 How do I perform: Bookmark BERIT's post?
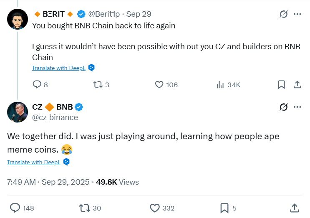click(x=282, y=85)
